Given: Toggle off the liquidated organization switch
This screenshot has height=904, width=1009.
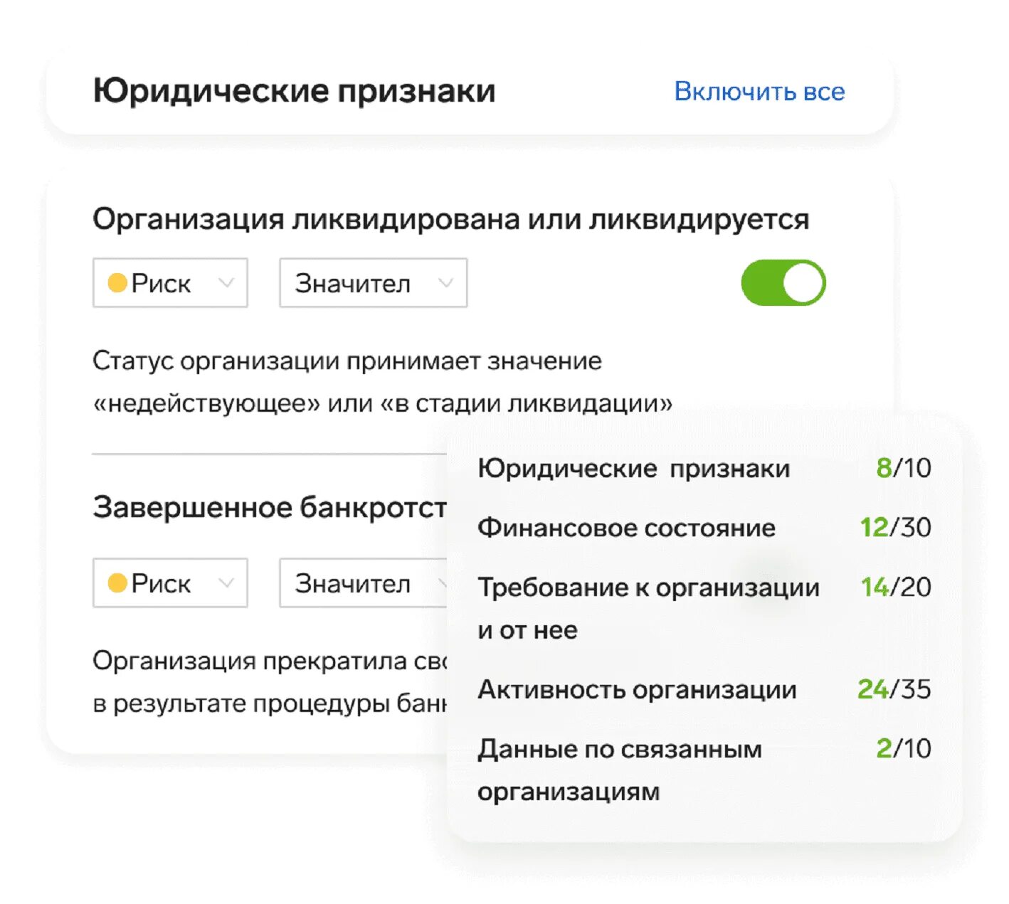Looking at the screenshot, I should click(783, 283).
